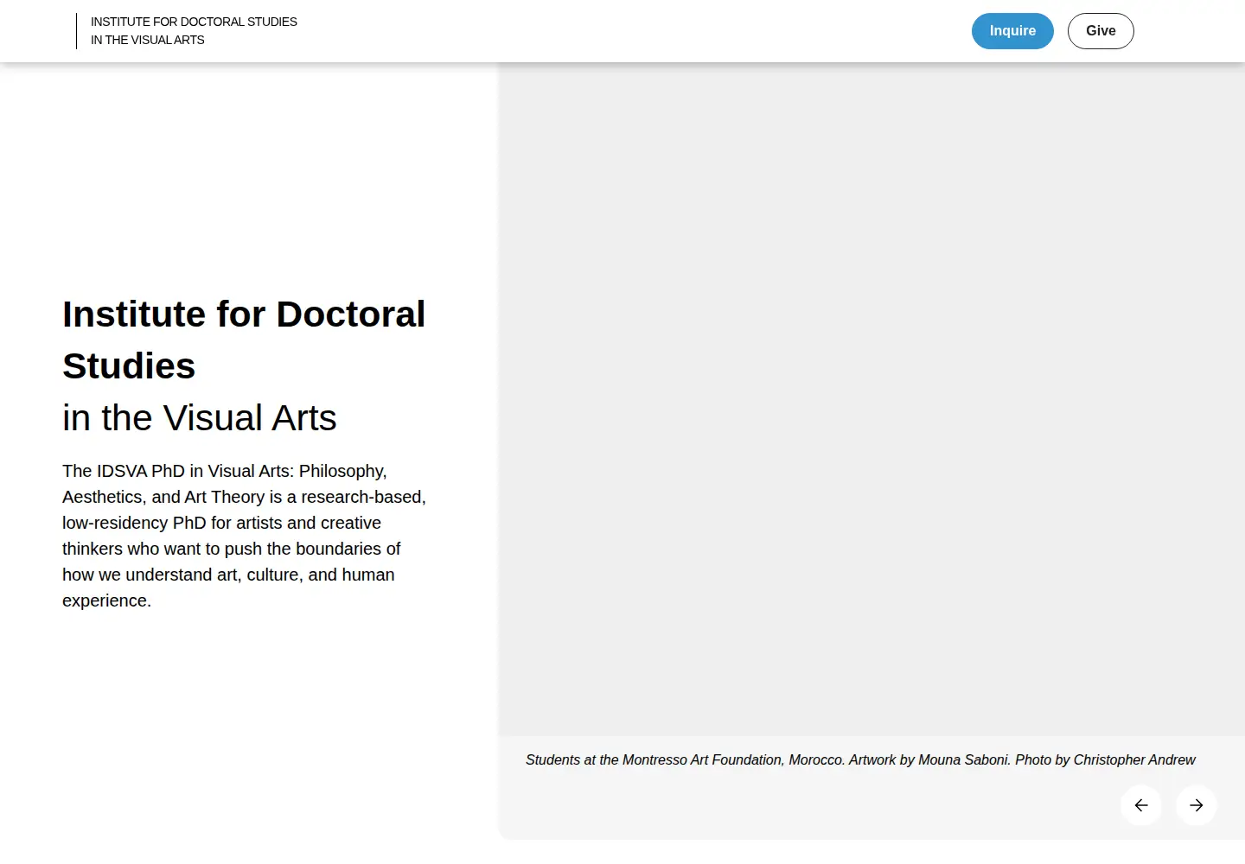The width and height of the screenshot is (1245, 864).
Task: Click the Give button
Action: 1101,31
